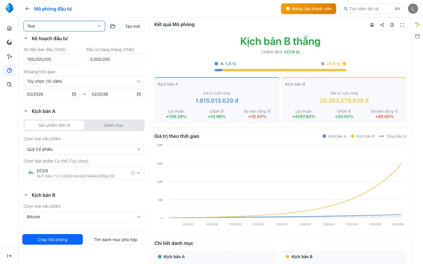The width and height of the screenshot is (423, 264).
Task: Open saved plans with the folder icon
Action: tap(113, 26)
